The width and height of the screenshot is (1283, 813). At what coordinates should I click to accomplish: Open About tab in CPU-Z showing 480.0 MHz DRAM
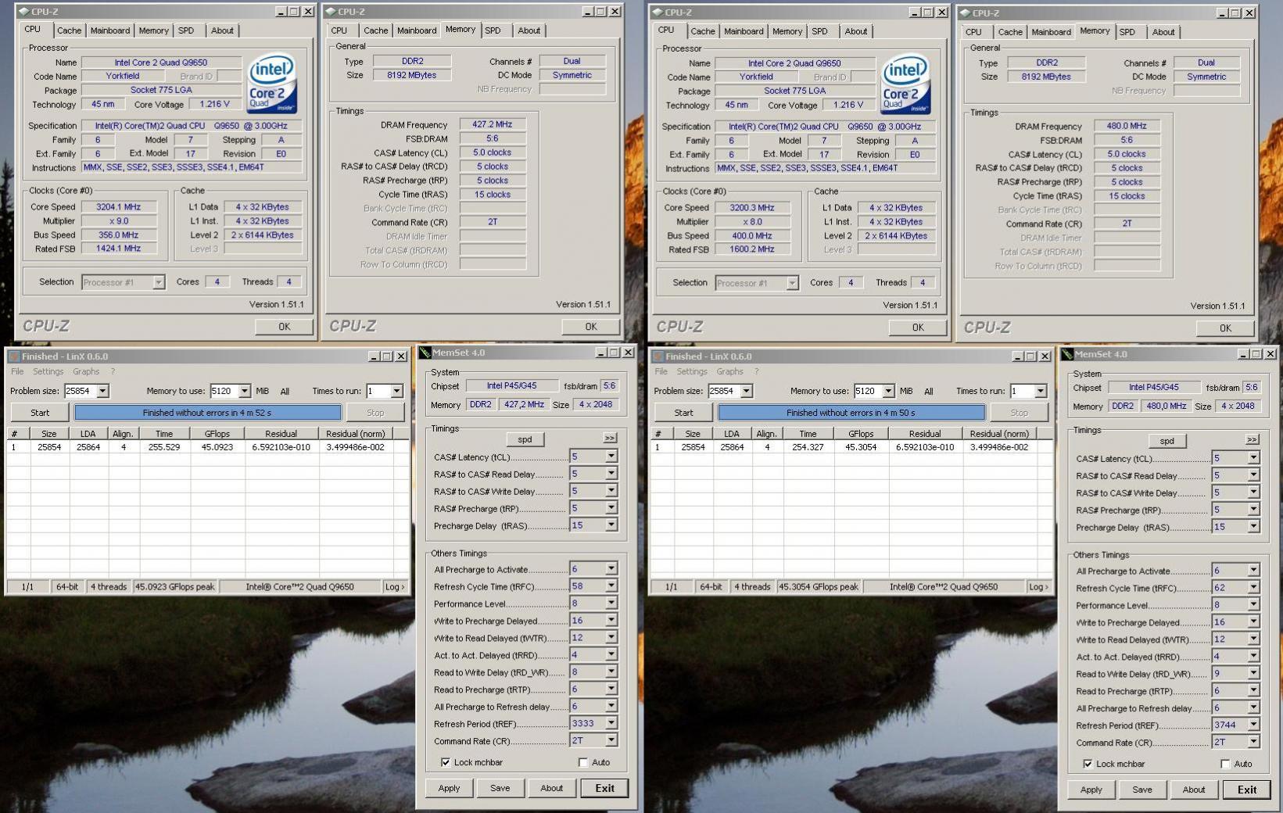(x=1163, y=32)
